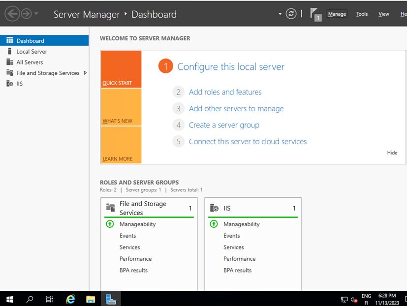This screenshot has width=407, height=306.
Task: Open "Add roles and features"
Action: [x=225, y=92]
